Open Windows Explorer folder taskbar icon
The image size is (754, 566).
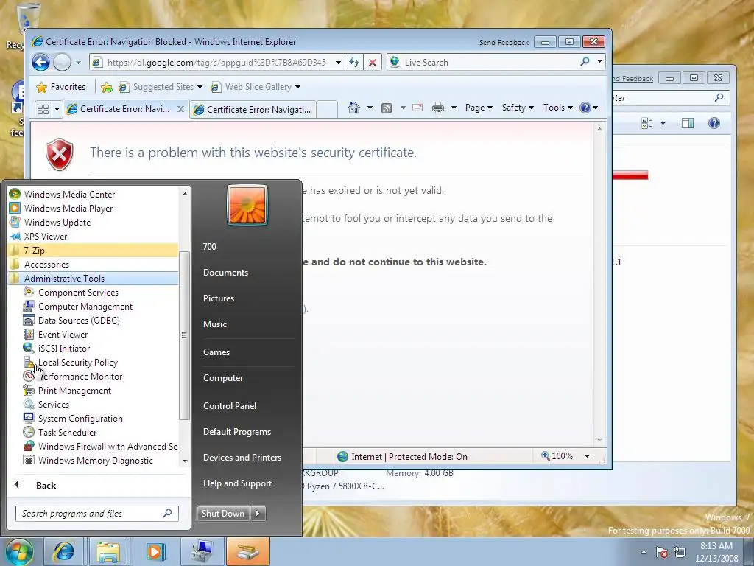pos(109,551)
